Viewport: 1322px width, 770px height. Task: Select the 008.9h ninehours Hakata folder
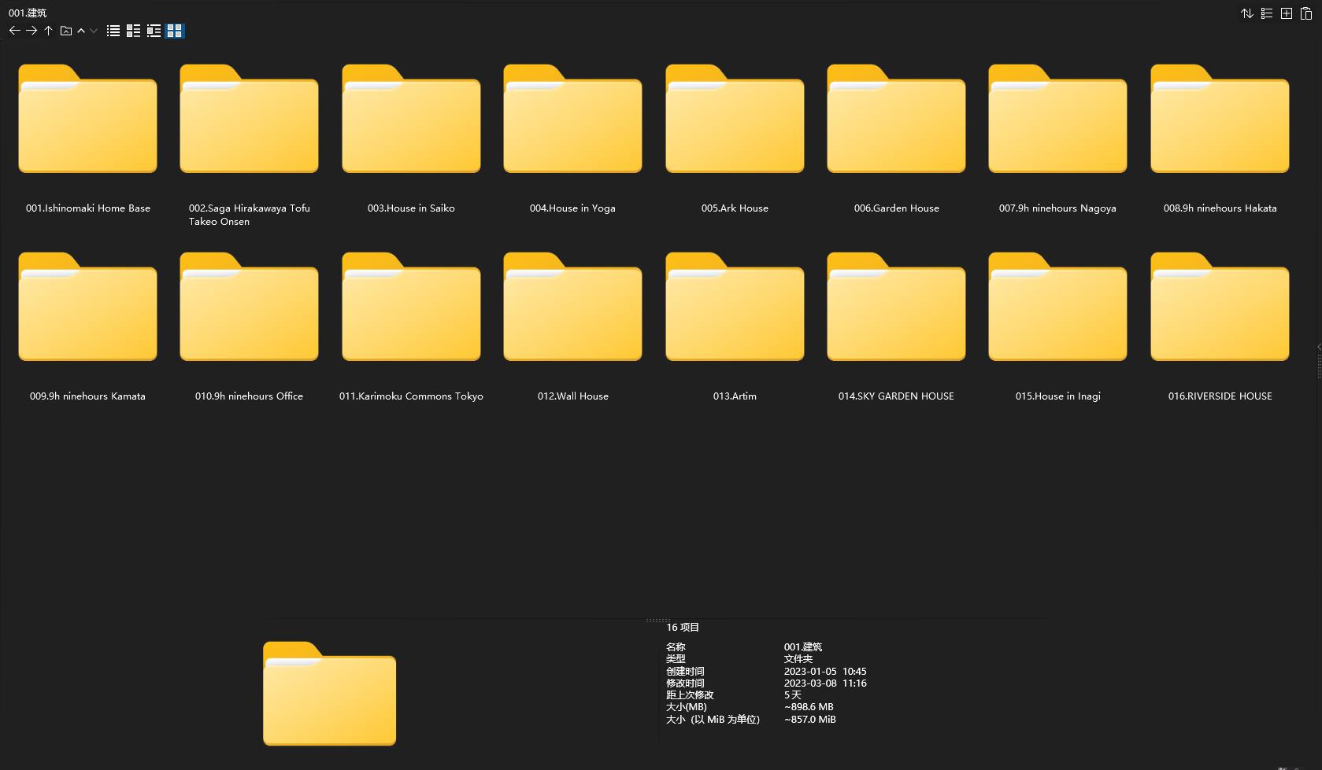(x=1220, y=138)
